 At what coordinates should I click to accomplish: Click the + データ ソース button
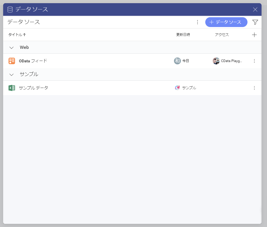coord(226,22)
